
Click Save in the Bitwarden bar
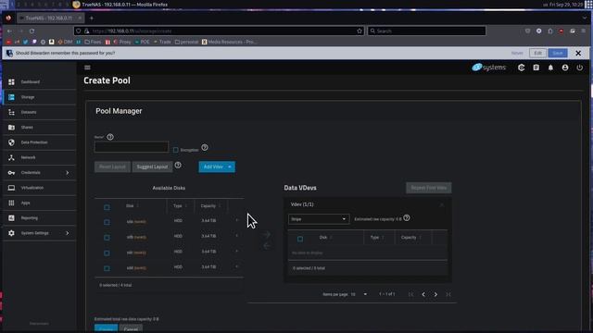(x=558, y=54)
